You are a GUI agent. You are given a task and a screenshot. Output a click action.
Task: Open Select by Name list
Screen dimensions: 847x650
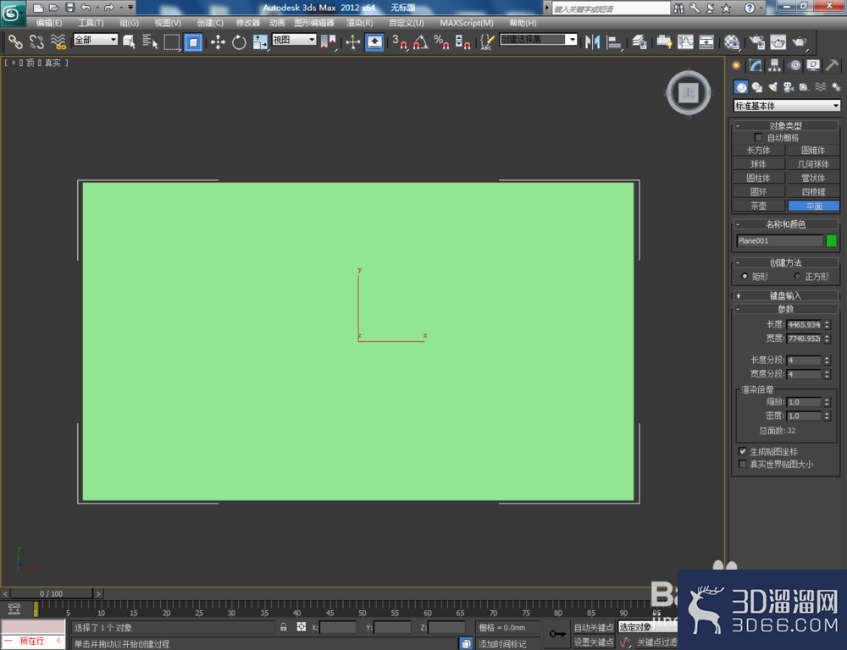[150, 41]
